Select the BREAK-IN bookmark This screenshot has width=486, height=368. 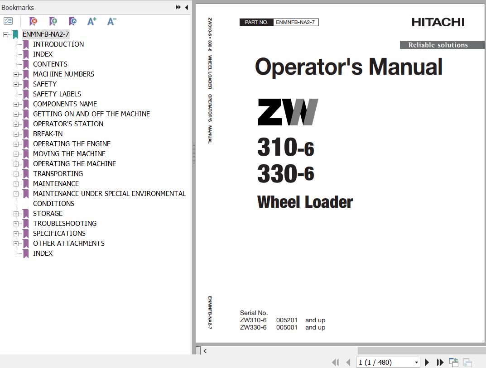coord(48,134)
